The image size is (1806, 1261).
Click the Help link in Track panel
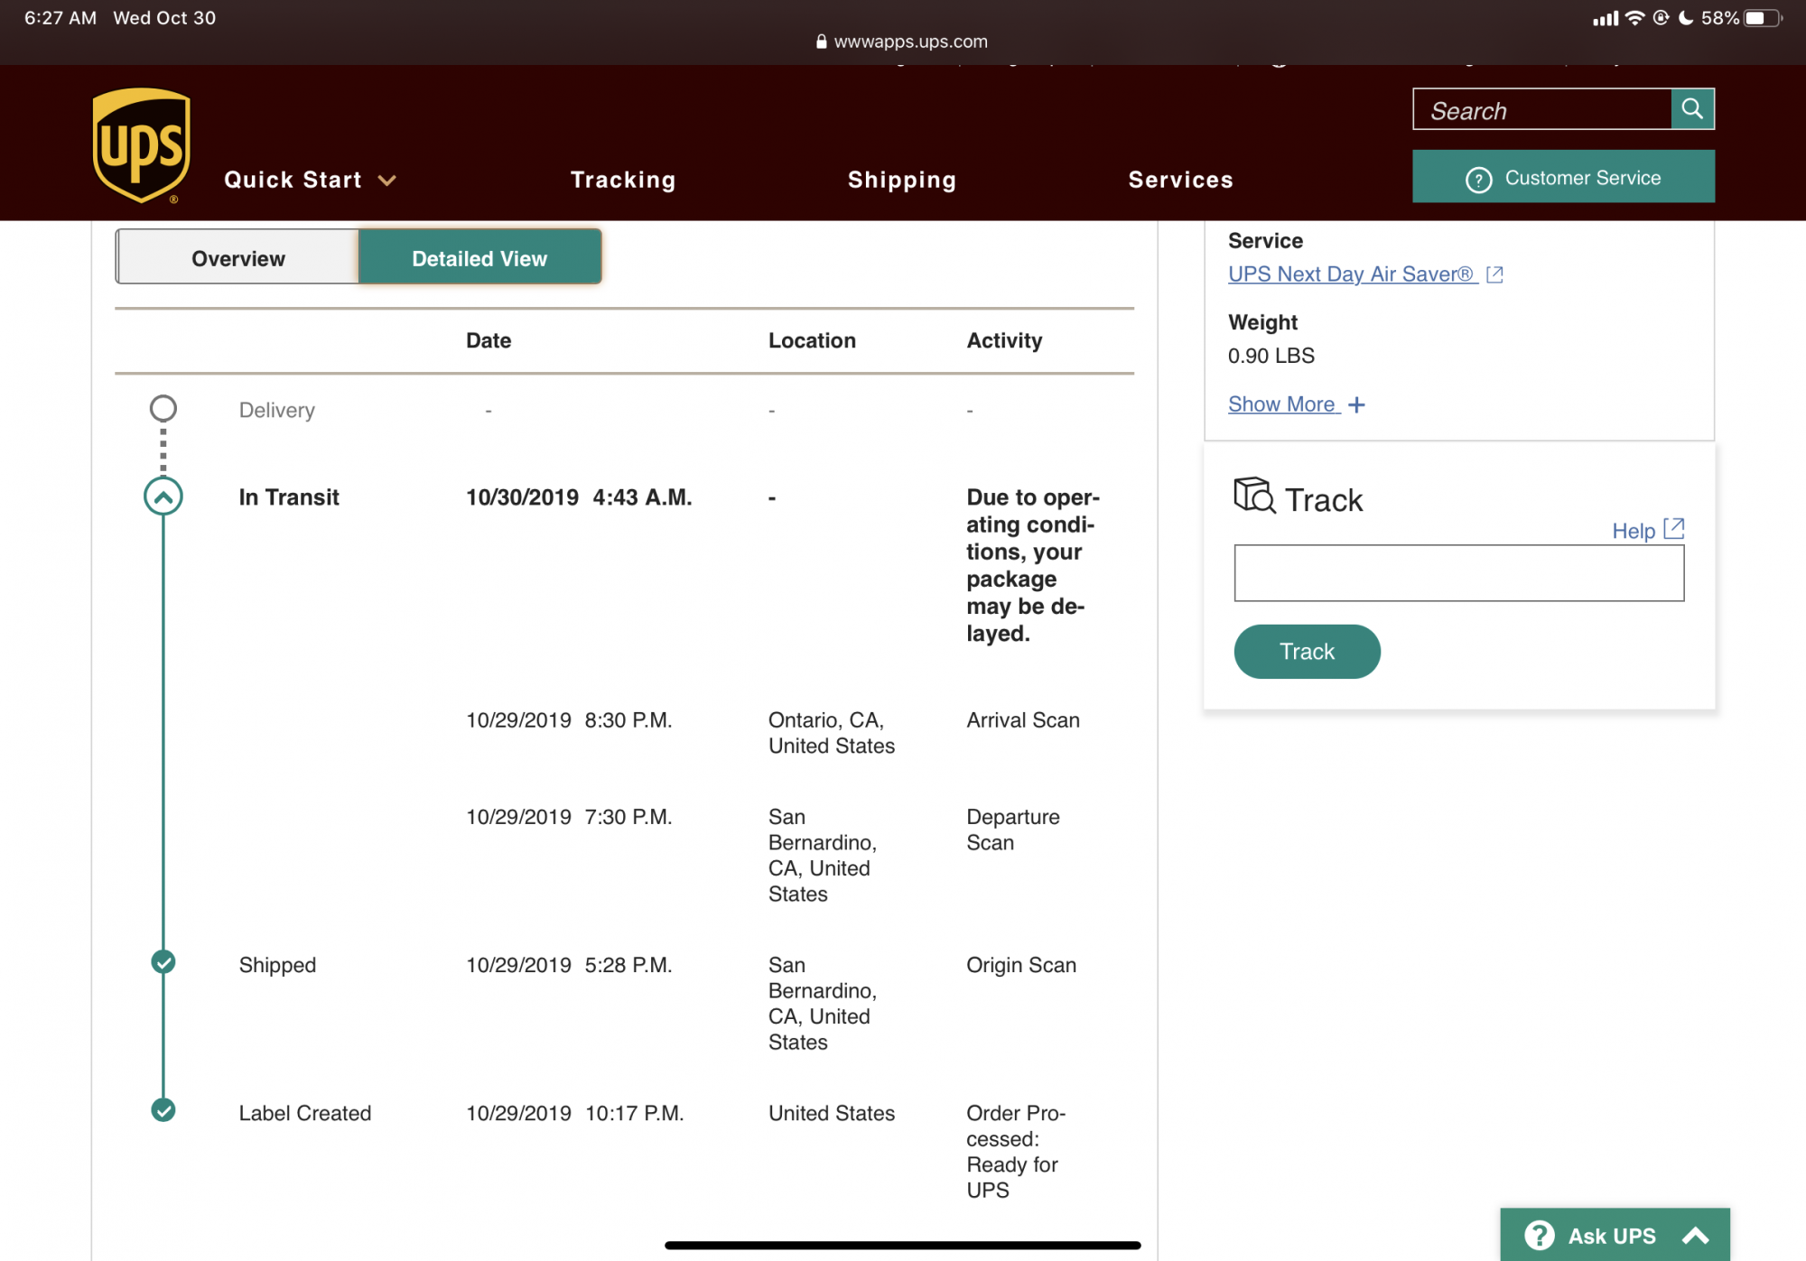tap(1633, 531)
